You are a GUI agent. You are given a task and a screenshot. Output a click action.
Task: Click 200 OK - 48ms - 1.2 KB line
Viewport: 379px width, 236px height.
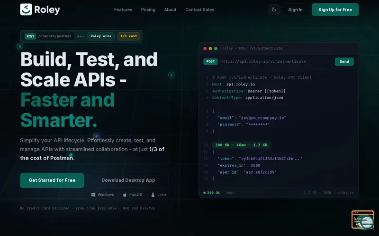coord(241,145)
